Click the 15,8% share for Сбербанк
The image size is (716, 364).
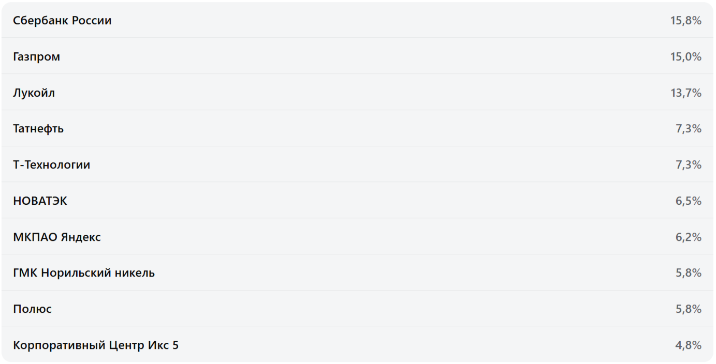click(x=685, y=21)
